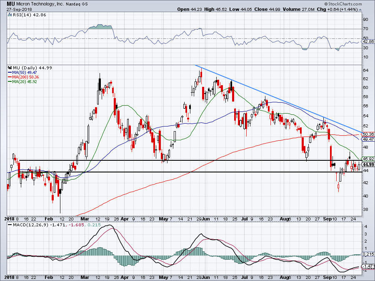375x281 pixels.
Task: Click the Micron Technology, Inc. company name
Action: coord(40,4)
